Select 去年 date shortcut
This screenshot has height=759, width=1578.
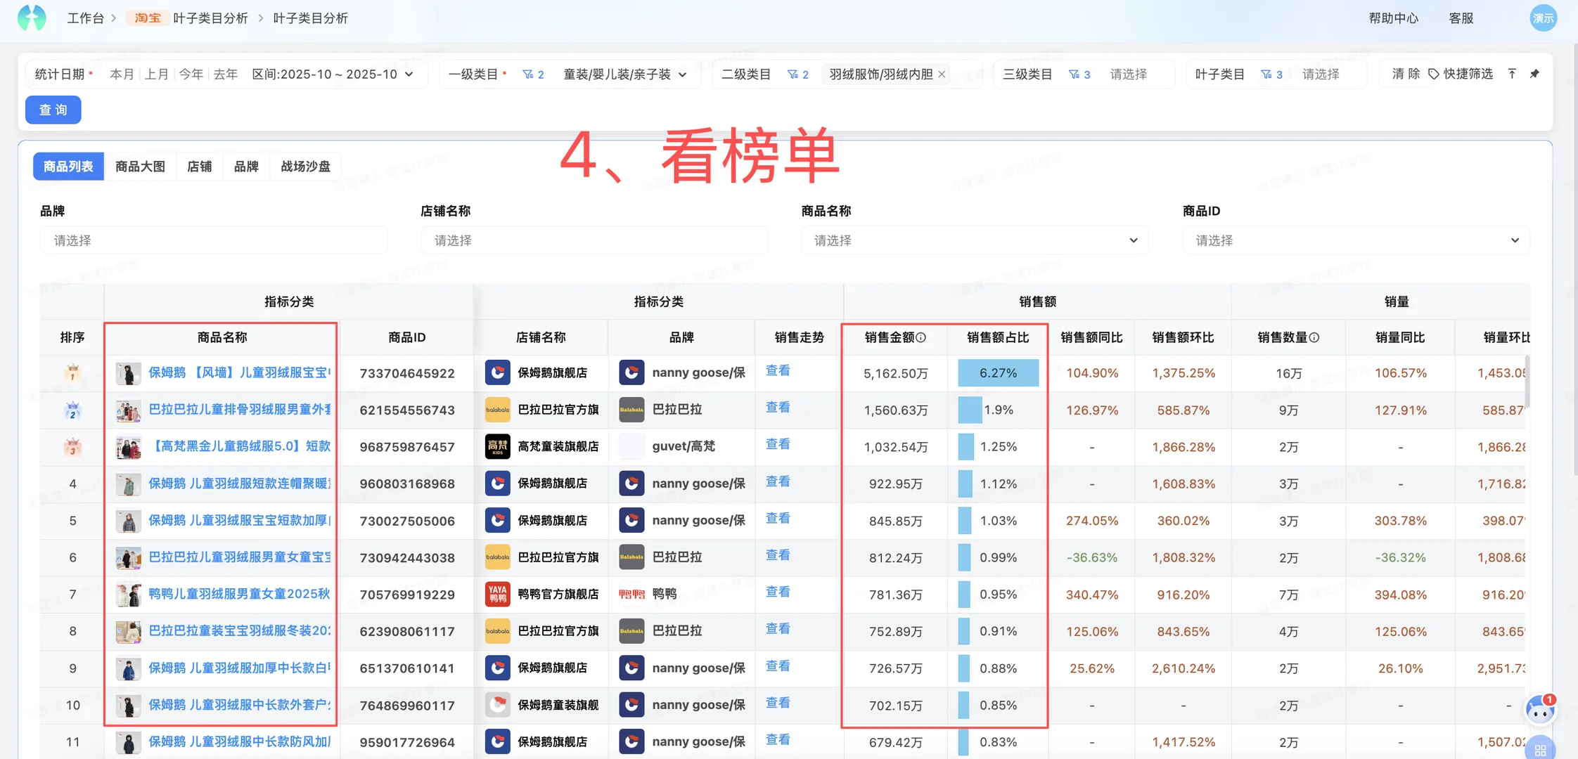point(225,74)
